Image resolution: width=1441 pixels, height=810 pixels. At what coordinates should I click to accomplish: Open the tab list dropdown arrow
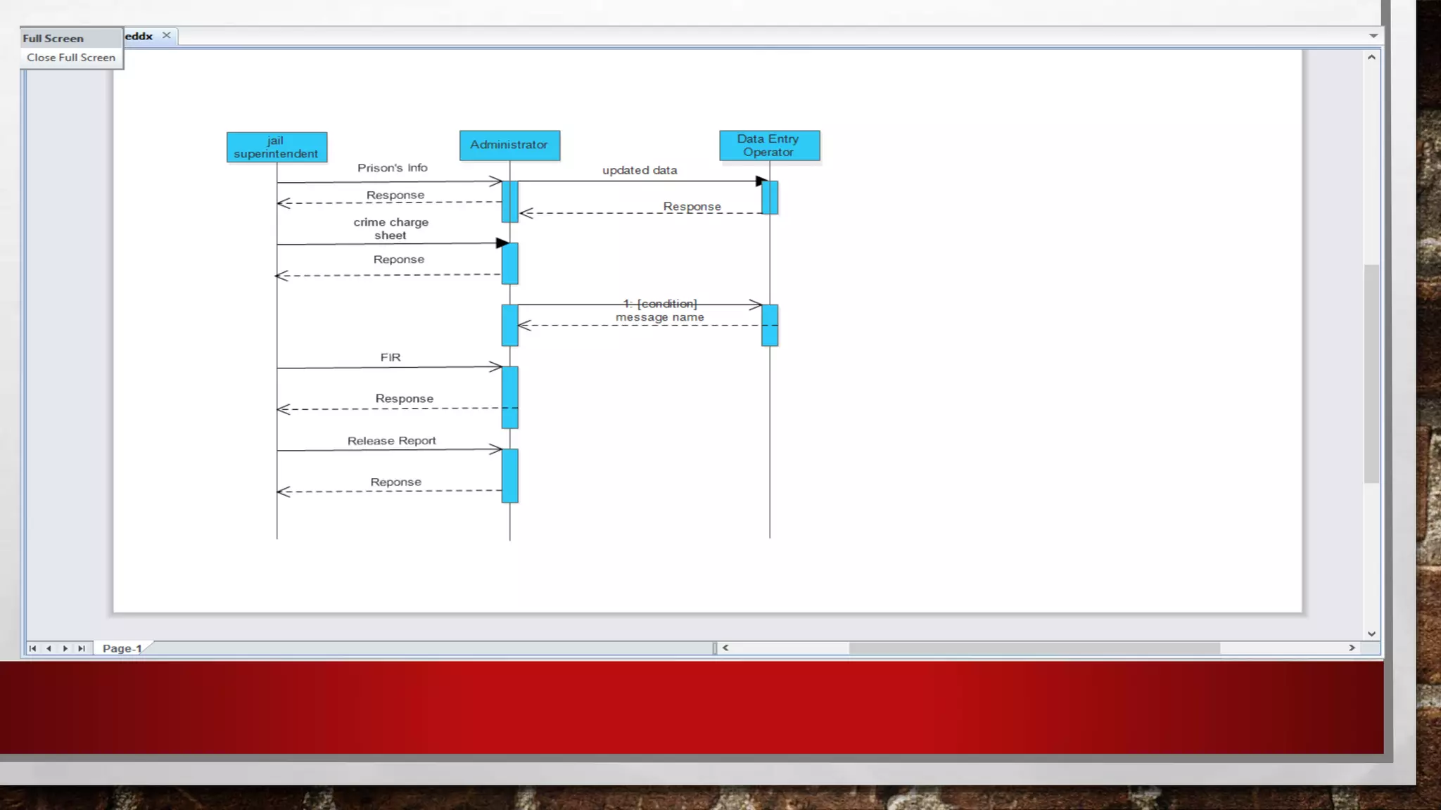point(1373,36)
